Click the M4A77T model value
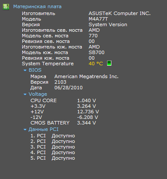 [98, 19]
